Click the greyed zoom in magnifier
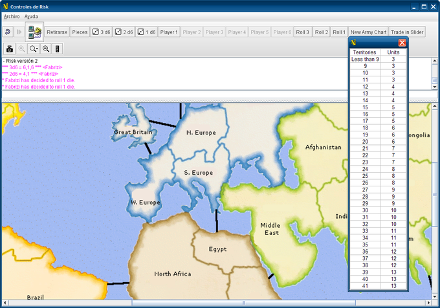440x308 pixels. coord(21,49)
